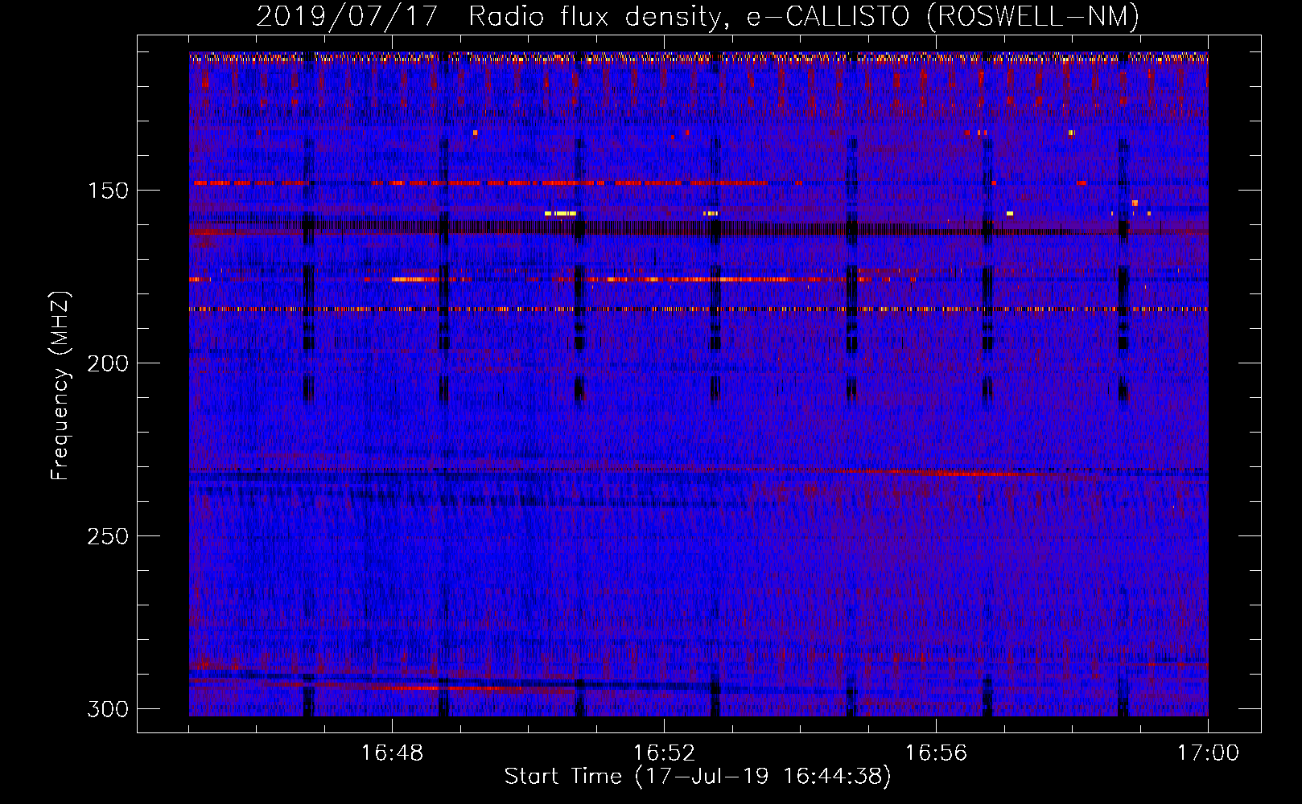
Task: Click the red streak near 232 MHz
Action: click(x=966, y=474)
